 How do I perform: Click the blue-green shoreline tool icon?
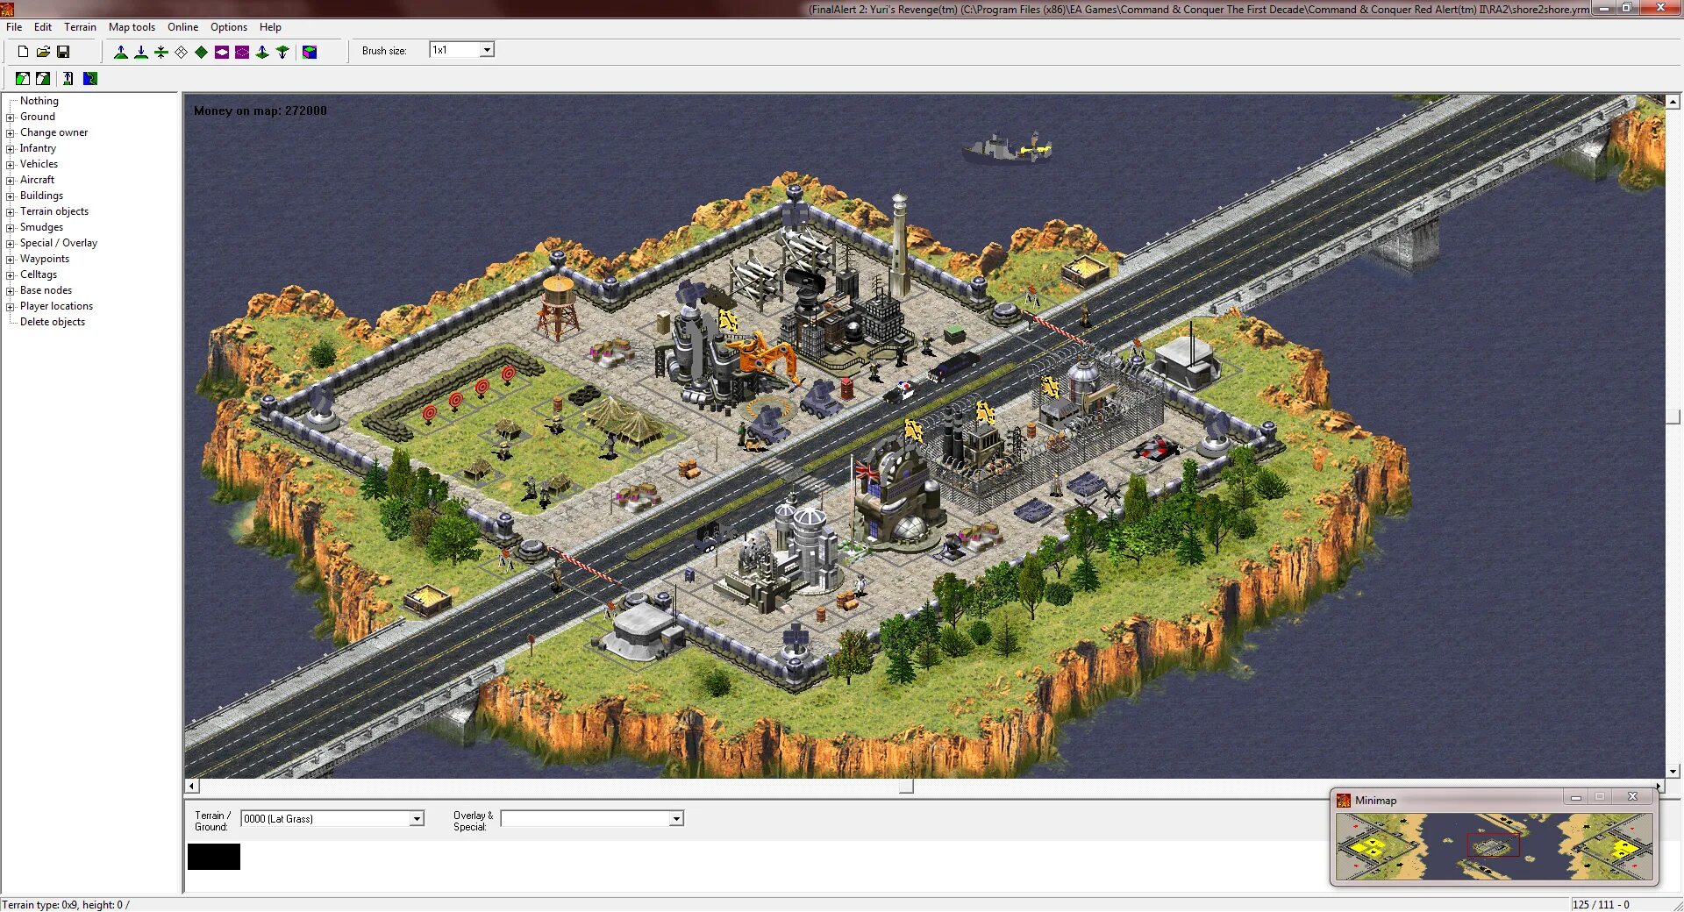(90, 79)
